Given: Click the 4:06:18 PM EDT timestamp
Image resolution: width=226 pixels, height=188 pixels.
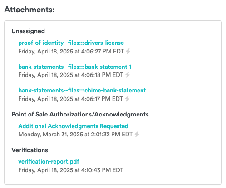Looking at the screenshot, I should click(71, 75).
